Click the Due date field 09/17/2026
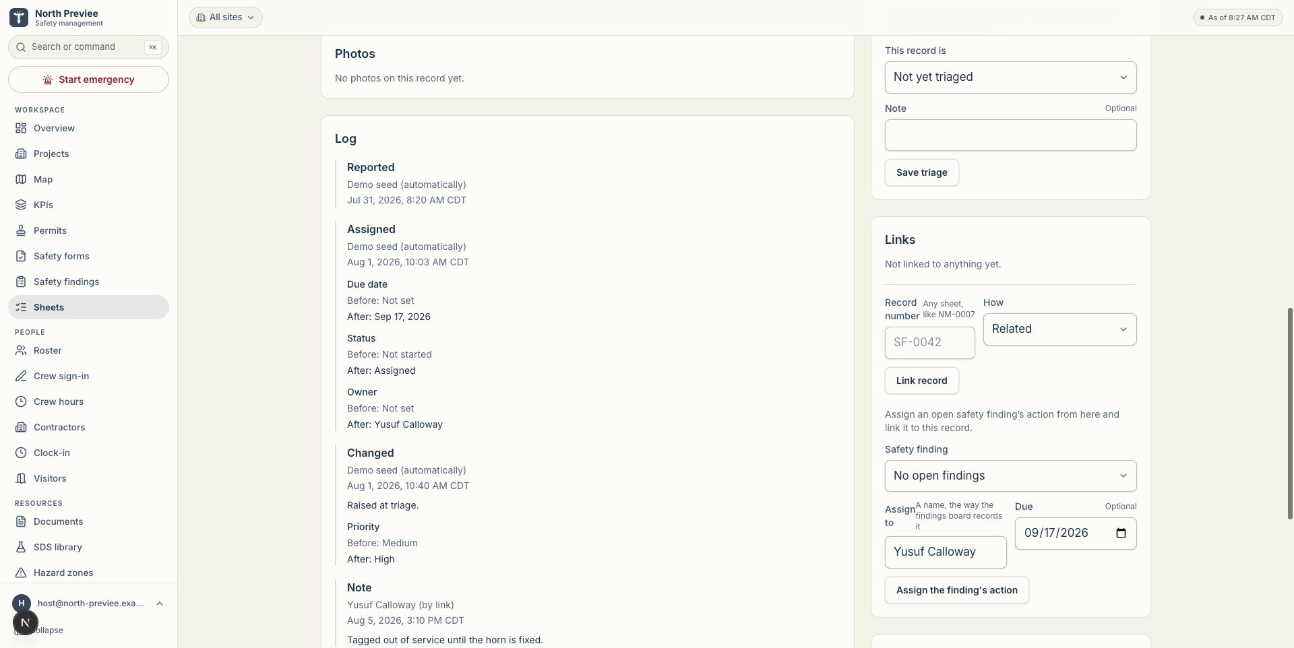 pyautogui.click(x=1076, y=533)
